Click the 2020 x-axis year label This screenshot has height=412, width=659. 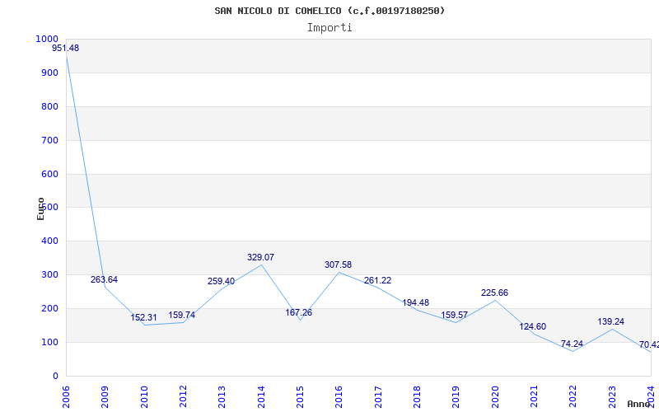click(496, 396)
